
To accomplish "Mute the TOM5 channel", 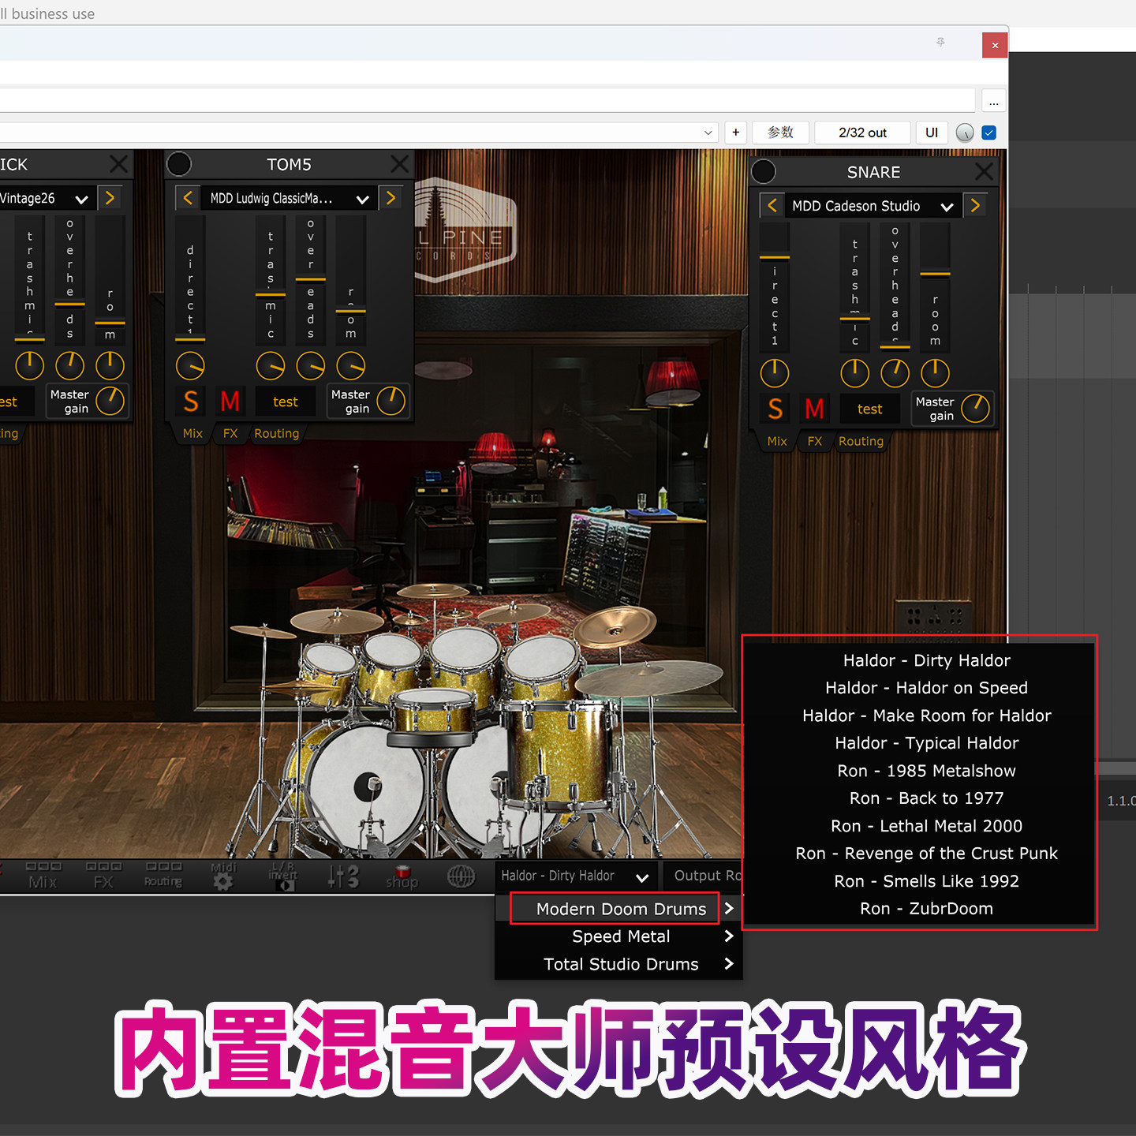I will (230, 402).
